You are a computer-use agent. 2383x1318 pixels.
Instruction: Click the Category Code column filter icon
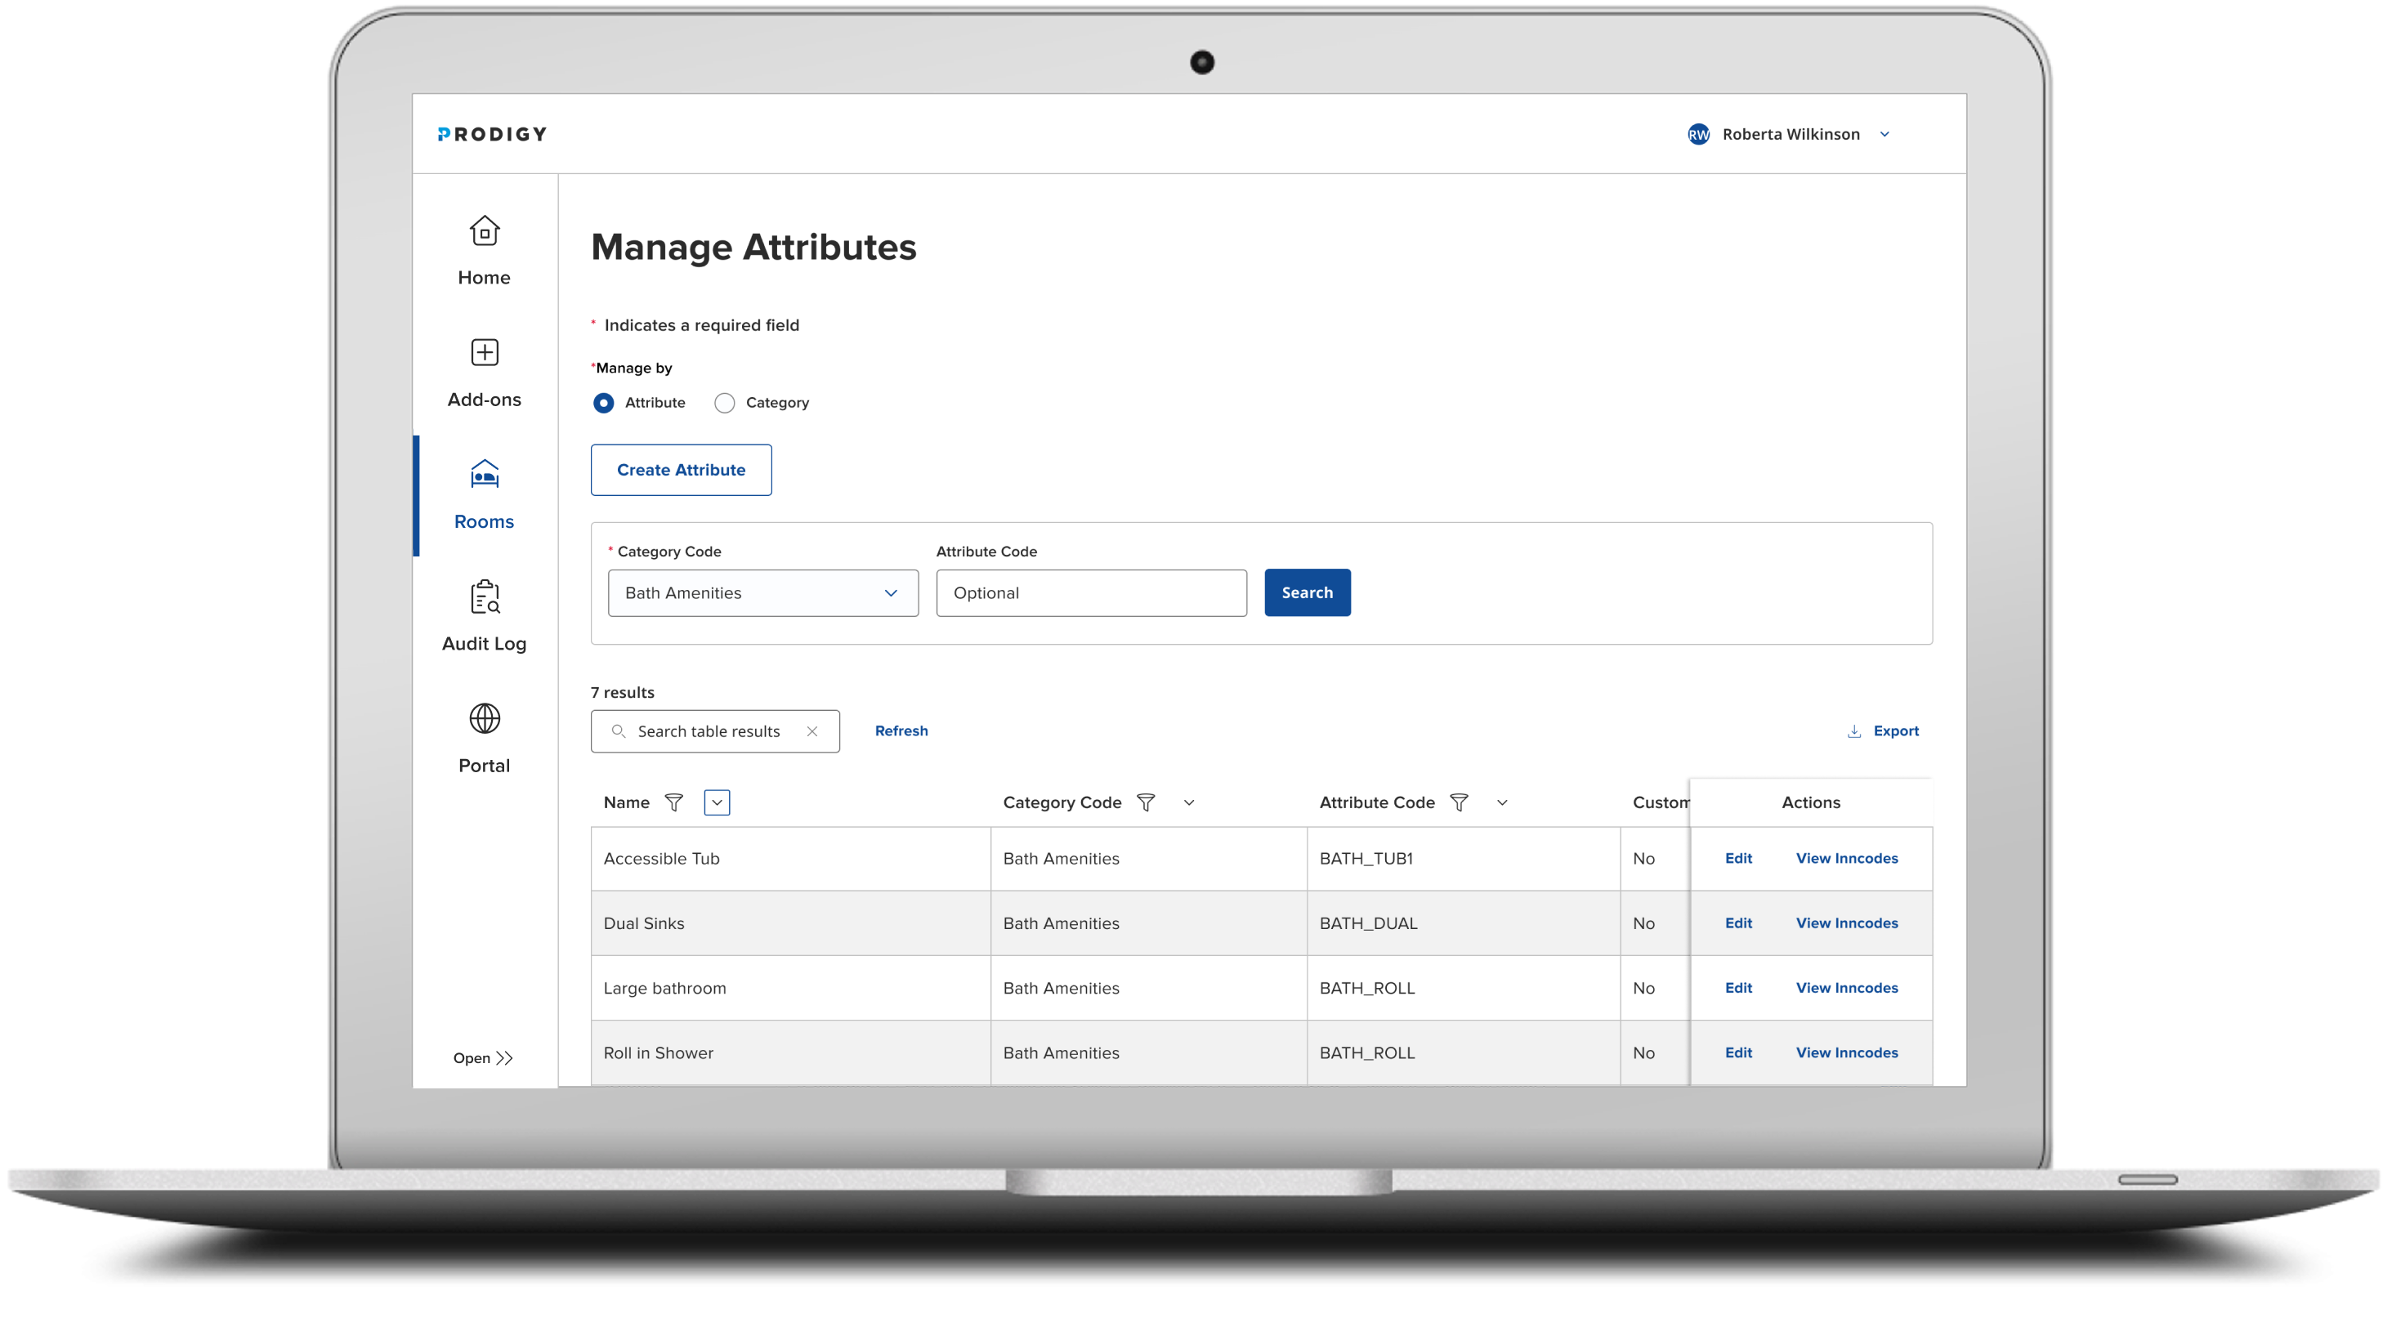click(1145, 803)
